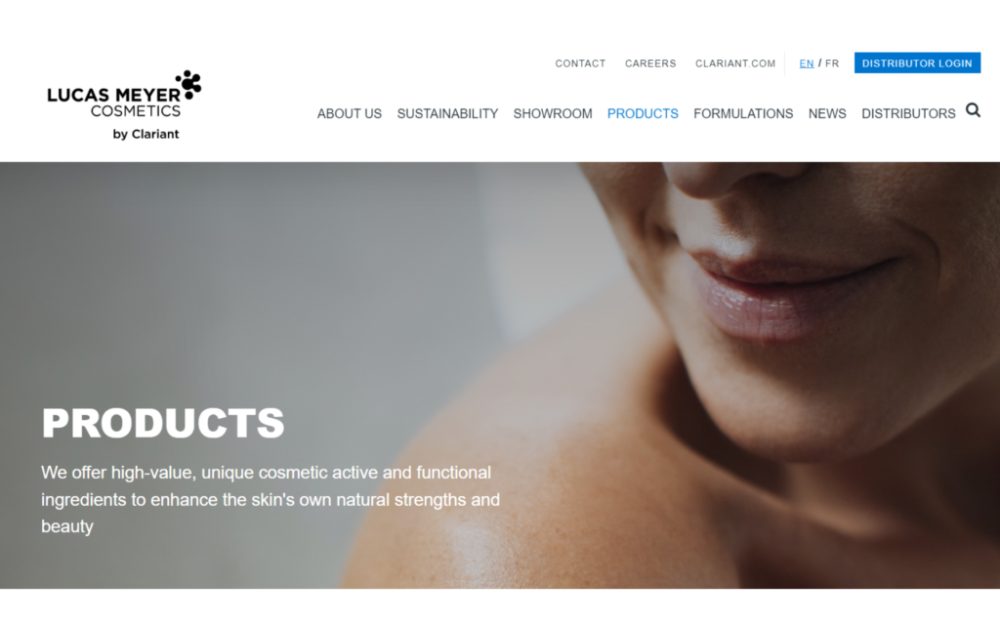Go to the Showroom section
Screen dimensions: 1000x625
coord(553,113)
